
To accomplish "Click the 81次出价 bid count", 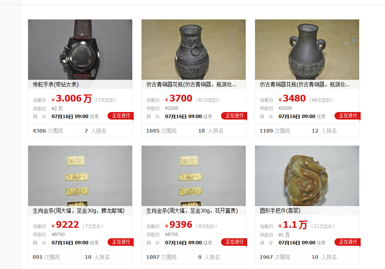I will 208,100.
